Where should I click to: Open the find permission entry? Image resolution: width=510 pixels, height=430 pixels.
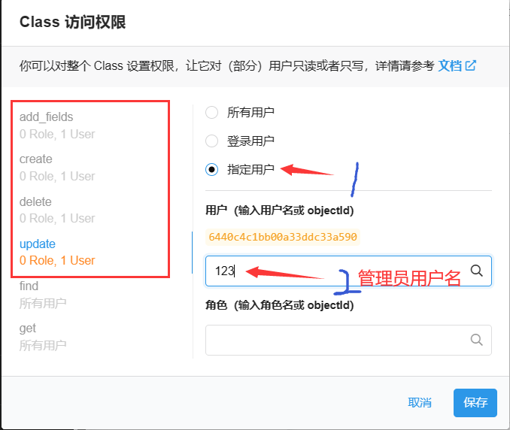point(43,295)
